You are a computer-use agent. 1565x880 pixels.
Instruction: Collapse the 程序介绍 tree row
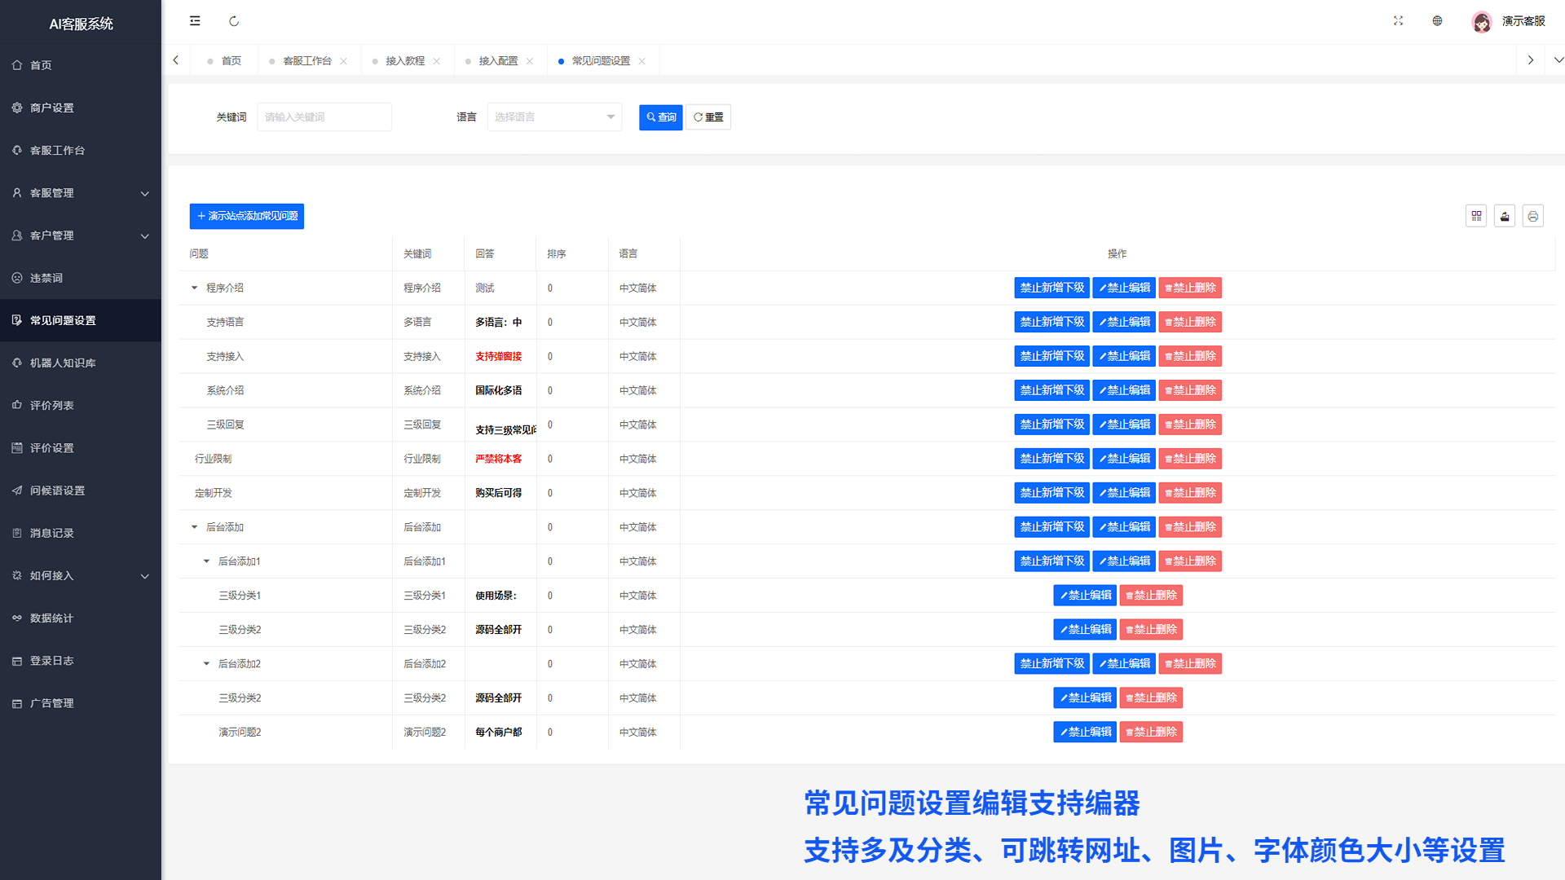pyautogui.click(x=195, y=288)
